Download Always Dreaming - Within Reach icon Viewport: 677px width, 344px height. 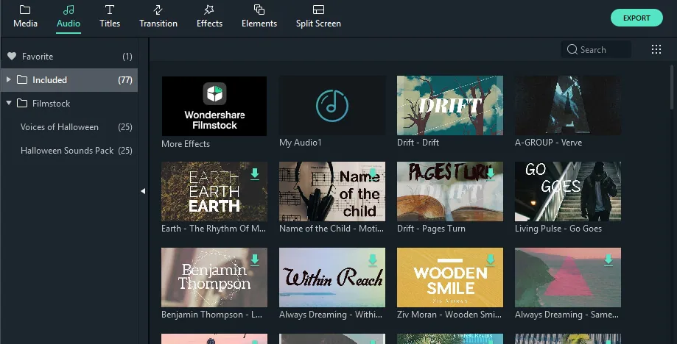click(373, 259)
